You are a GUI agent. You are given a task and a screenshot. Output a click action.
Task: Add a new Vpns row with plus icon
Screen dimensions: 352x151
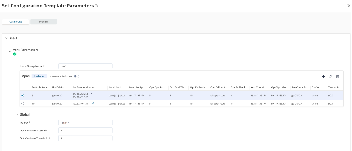click(323, 76)
